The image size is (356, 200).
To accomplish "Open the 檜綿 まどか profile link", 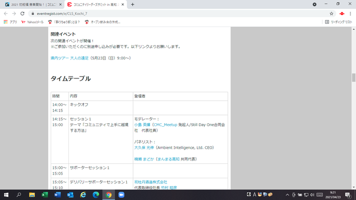I will click(x=144, y=159).
